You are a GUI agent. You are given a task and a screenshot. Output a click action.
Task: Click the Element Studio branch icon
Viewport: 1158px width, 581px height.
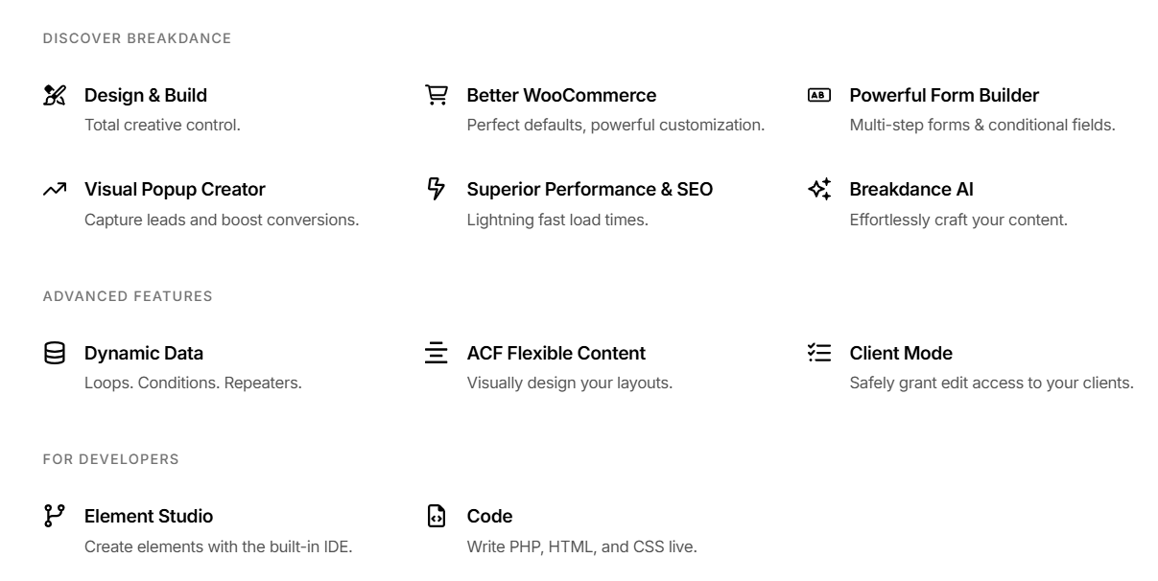tap(55, 516)
